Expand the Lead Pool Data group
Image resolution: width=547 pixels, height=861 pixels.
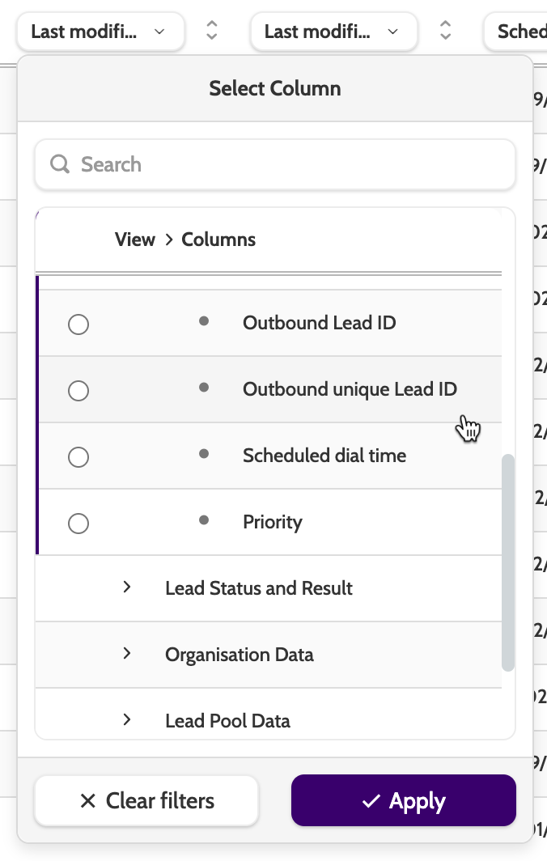pyautogui.click(x=127, y=719)
